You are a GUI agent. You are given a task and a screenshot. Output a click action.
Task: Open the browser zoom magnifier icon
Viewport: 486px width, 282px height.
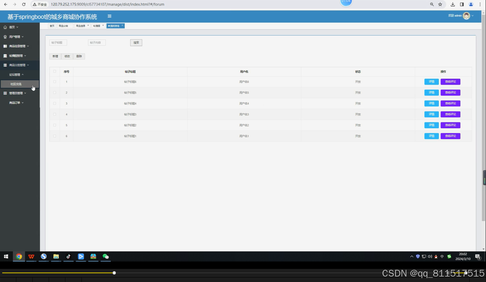(432, 4)
